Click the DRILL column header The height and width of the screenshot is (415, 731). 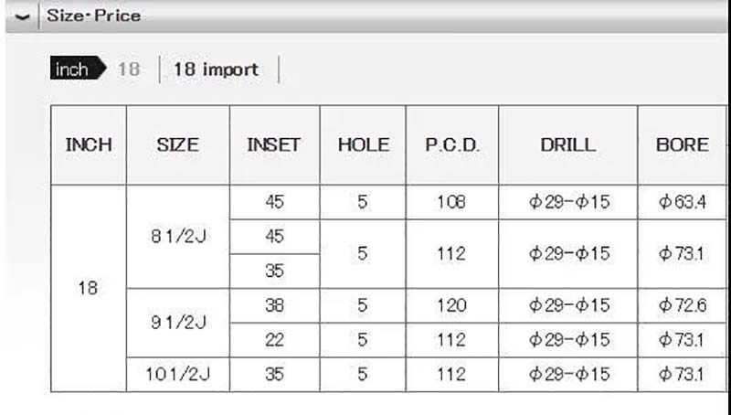(567, 144)
